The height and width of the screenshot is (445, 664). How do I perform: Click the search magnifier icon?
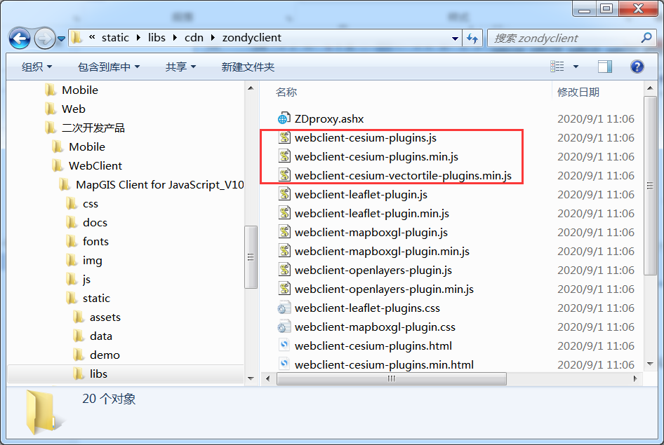[646, 38]
